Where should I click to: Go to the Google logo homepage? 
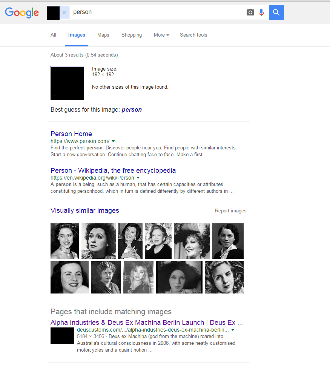click(22, 12)
